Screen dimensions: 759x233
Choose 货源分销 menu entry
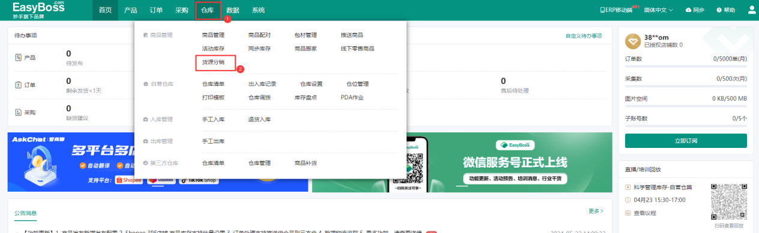tap(213, 62)
